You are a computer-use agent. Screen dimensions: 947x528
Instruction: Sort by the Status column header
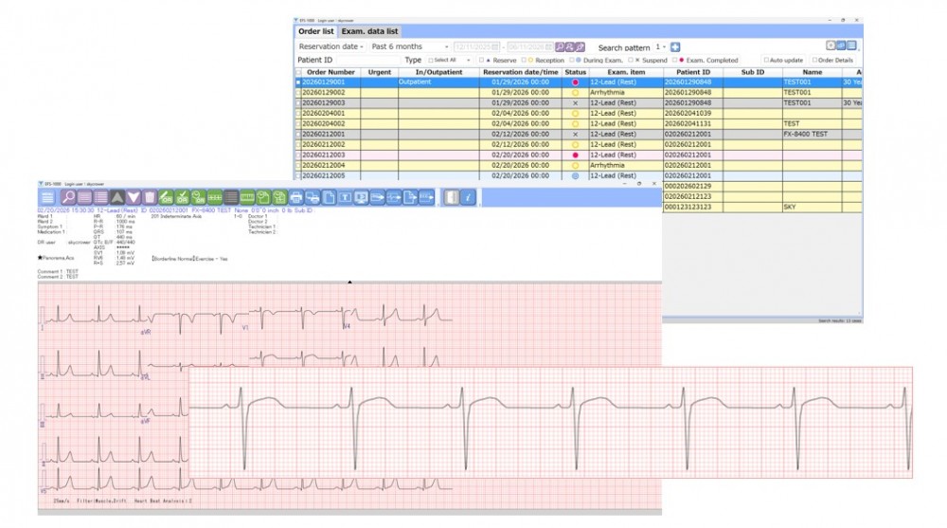pyautogui.click(x=576, y=72)
